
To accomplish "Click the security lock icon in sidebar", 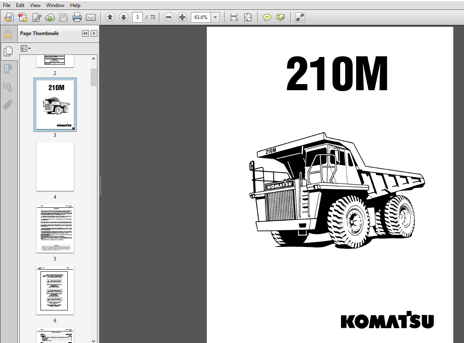I will coord(8,34).
